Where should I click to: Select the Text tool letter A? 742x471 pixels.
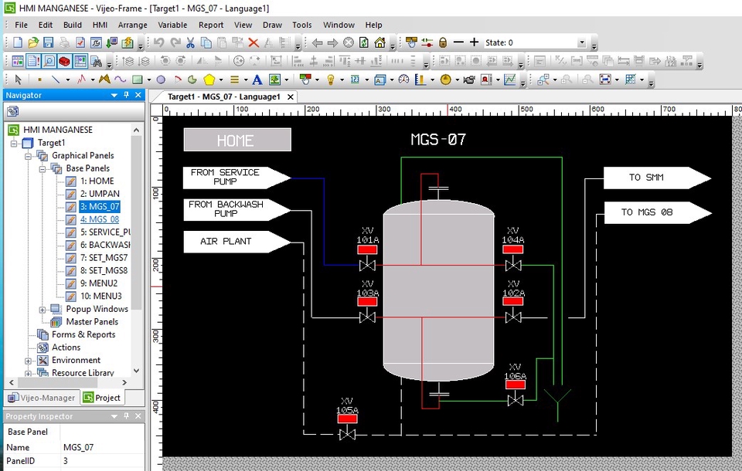pyautogui.click(x=257, y=80)
